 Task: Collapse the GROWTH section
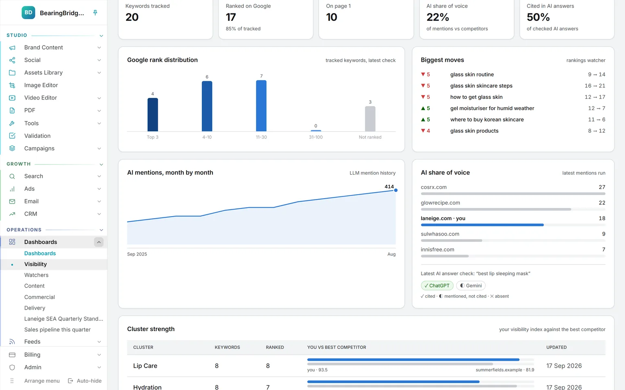101,164
